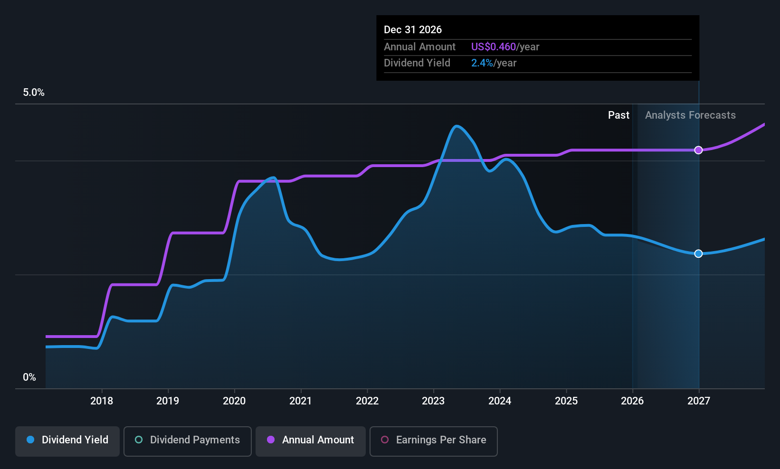Select the blue Dividend Yield data point marker
Image resolution: width=780 pixels, height=469 pixels.
[698, 253]
